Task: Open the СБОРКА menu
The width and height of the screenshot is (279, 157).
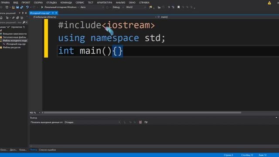Action: pos(38,3)
